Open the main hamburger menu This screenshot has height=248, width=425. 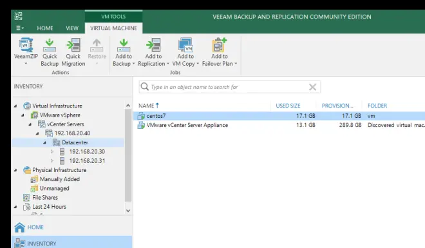tap(20, 28)
